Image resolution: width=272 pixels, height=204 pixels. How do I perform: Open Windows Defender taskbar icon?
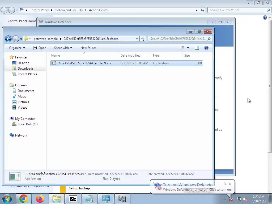(x=122, y=199)
